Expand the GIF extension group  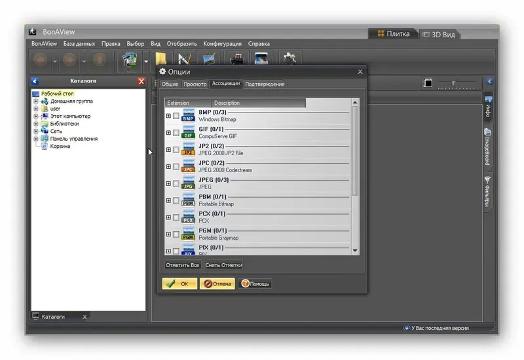168,133
